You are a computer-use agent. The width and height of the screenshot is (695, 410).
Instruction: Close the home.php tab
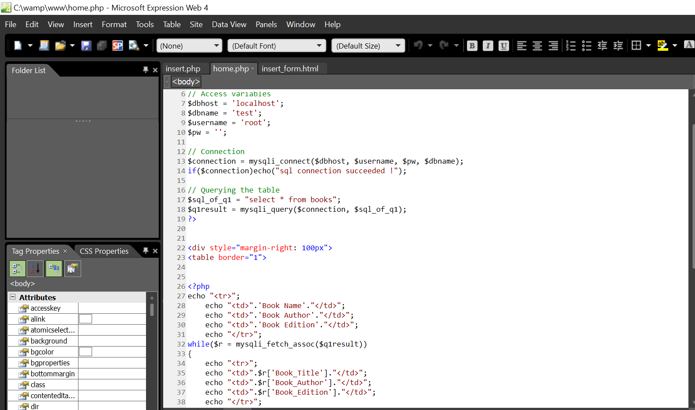tap(253, 68)
